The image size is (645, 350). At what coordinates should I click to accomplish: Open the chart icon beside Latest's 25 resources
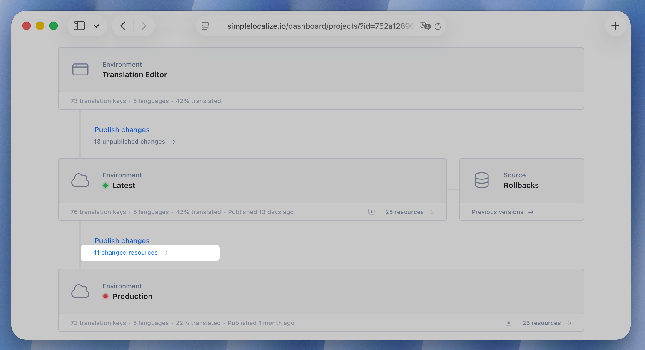pos(371,212)
